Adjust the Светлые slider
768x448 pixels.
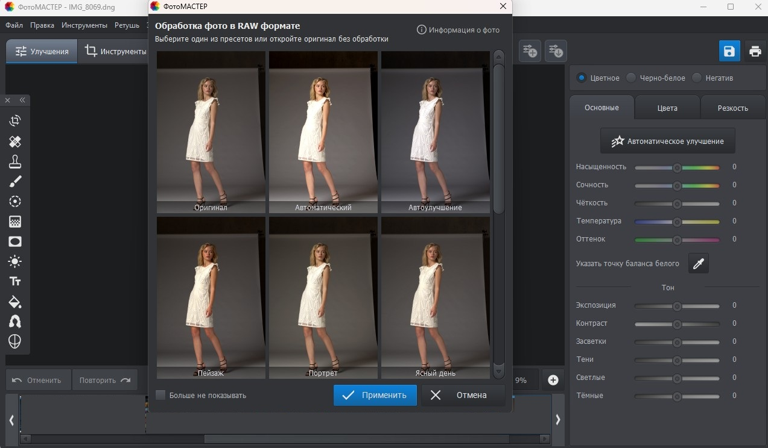(677, 378)
